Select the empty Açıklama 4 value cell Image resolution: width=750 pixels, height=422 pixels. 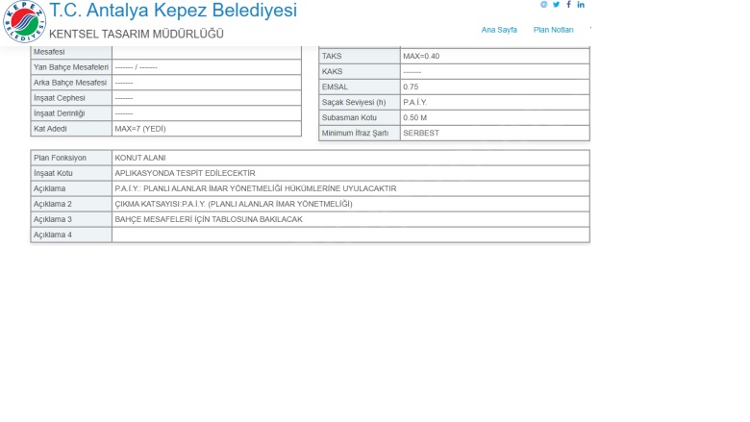click(350, 235)
